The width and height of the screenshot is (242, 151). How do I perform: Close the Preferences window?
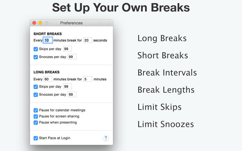[x=34, y=23]
